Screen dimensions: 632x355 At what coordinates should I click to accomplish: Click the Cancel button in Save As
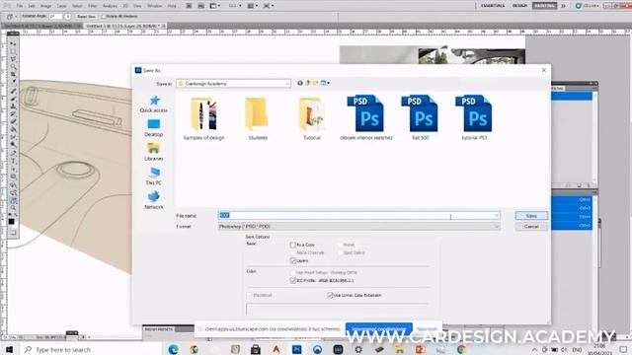pyautogui.click(x=531, y=226)
